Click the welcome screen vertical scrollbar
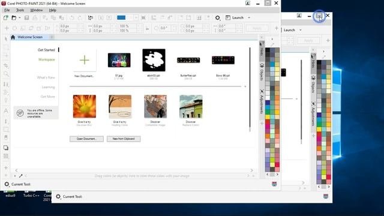The width and height of the screenshot is (384, 216). click(250, 88)
